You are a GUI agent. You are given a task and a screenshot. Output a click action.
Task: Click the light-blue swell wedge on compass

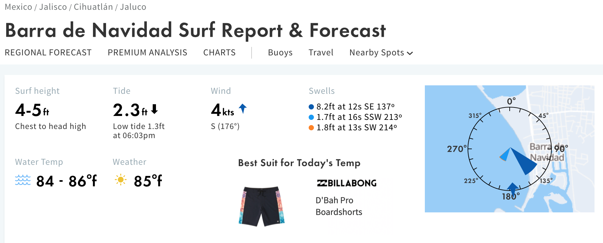pos(505,155)
